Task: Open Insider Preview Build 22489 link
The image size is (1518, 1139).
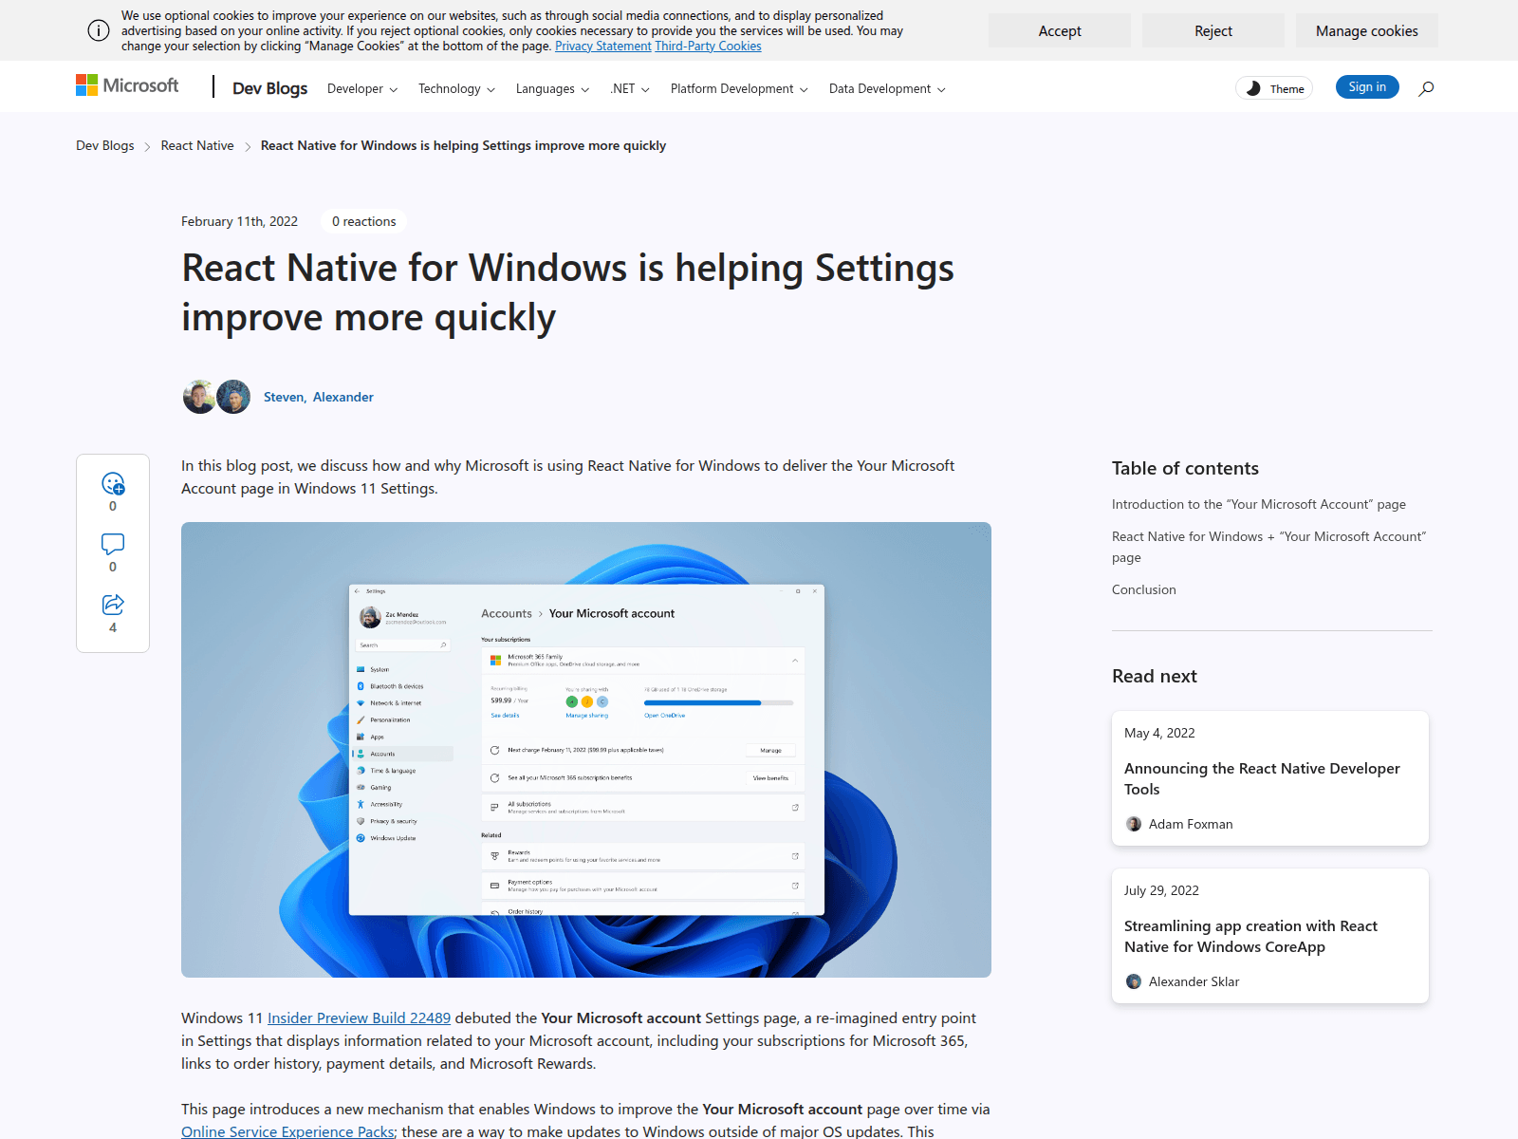Action: pyautogui.click(x=359, y=1018)
